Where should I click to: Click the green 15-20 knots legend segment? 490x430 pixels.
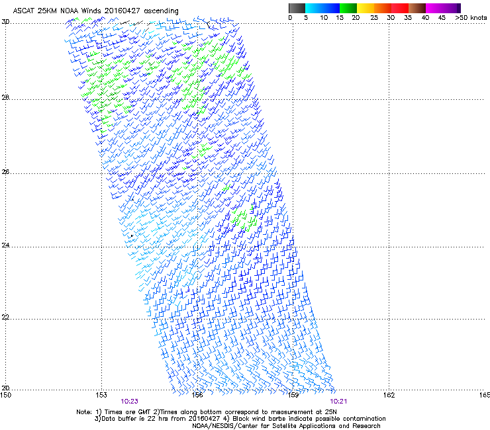[x=348, y=8]
